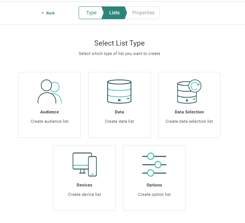
Task: Click 'Create option list' description
Action: pyautogui.click(x=154, y=194)
